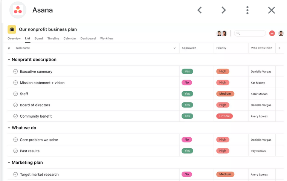Mark Staff task complete

coord(15,94)
